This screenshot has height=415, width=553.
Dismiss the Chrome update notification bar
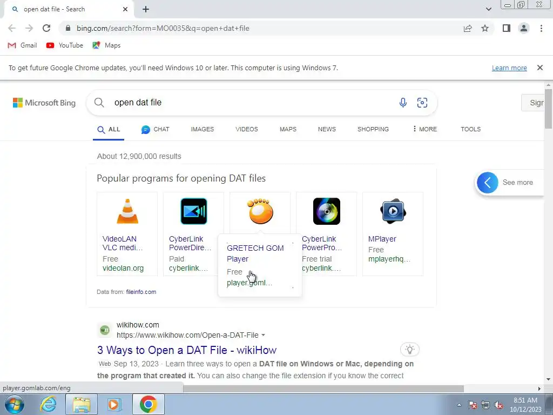pyautogui.click(x=540, y=68)
